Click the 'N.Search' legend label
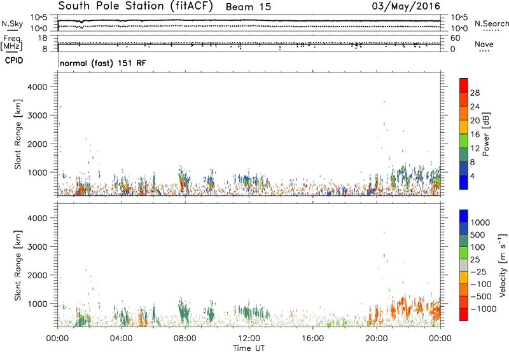Screen dimensions: 509x352 point(491,24)
